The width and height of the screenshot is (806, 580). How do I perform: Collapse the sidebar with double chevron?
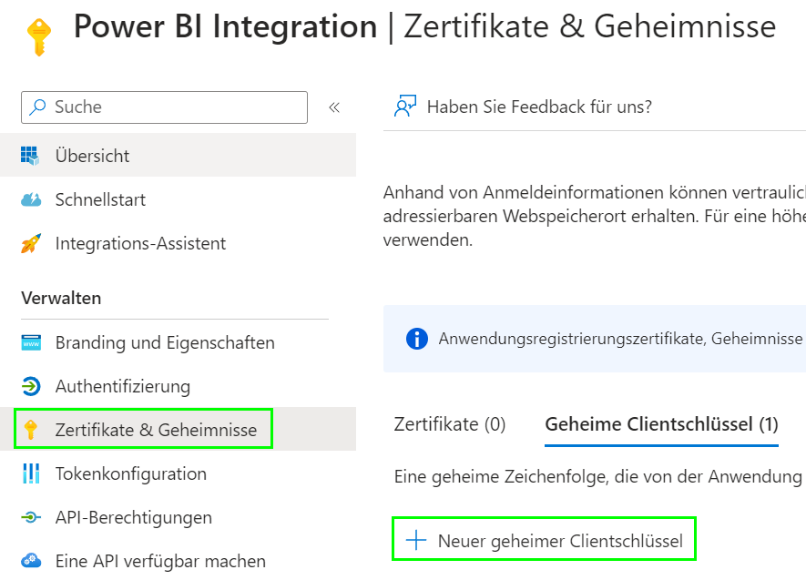(x=334, y=107)
